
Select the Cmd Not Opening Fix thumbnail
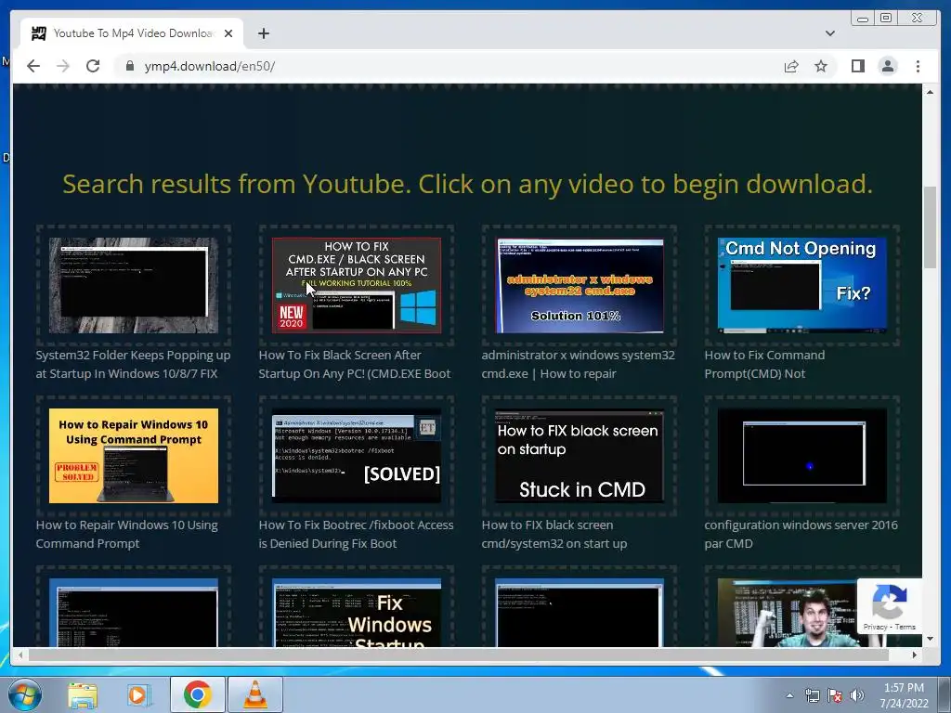point(801,285)
